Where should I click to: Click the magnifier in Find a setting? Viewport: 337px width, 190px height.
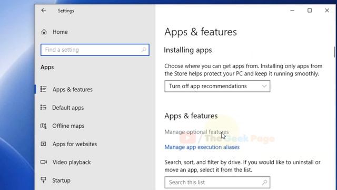coord(144,50)
